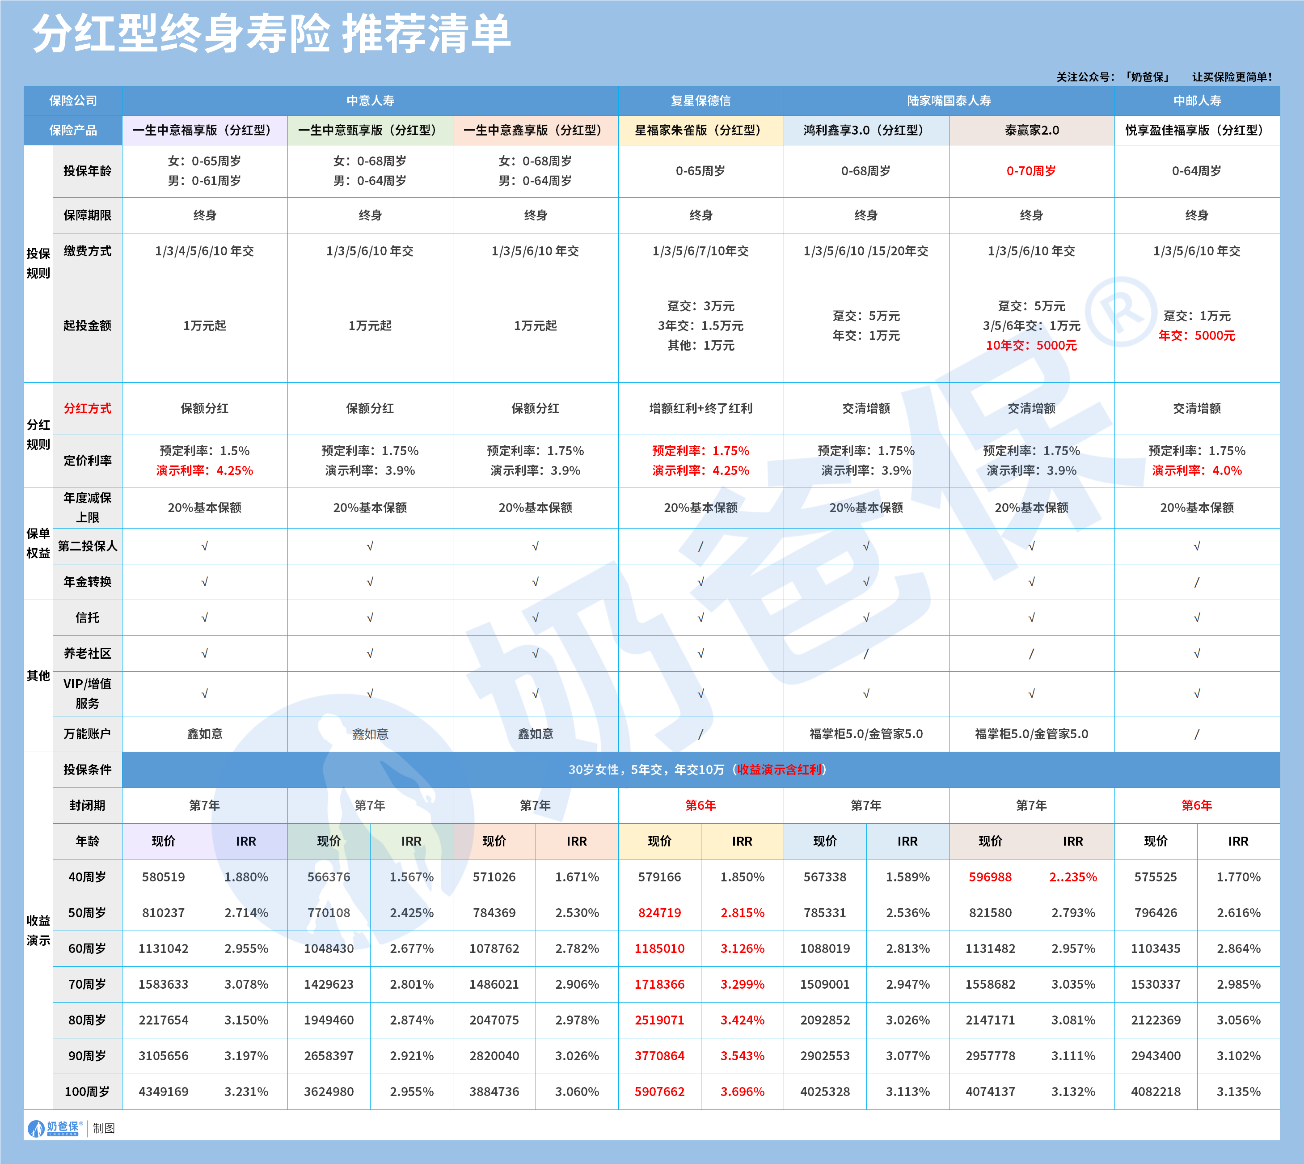Click the 养老社区 slash under 鸿利鑫享3.0
Viewport: 1304px width, 1164px height.
pyautogui.click(x=865, y=654)
